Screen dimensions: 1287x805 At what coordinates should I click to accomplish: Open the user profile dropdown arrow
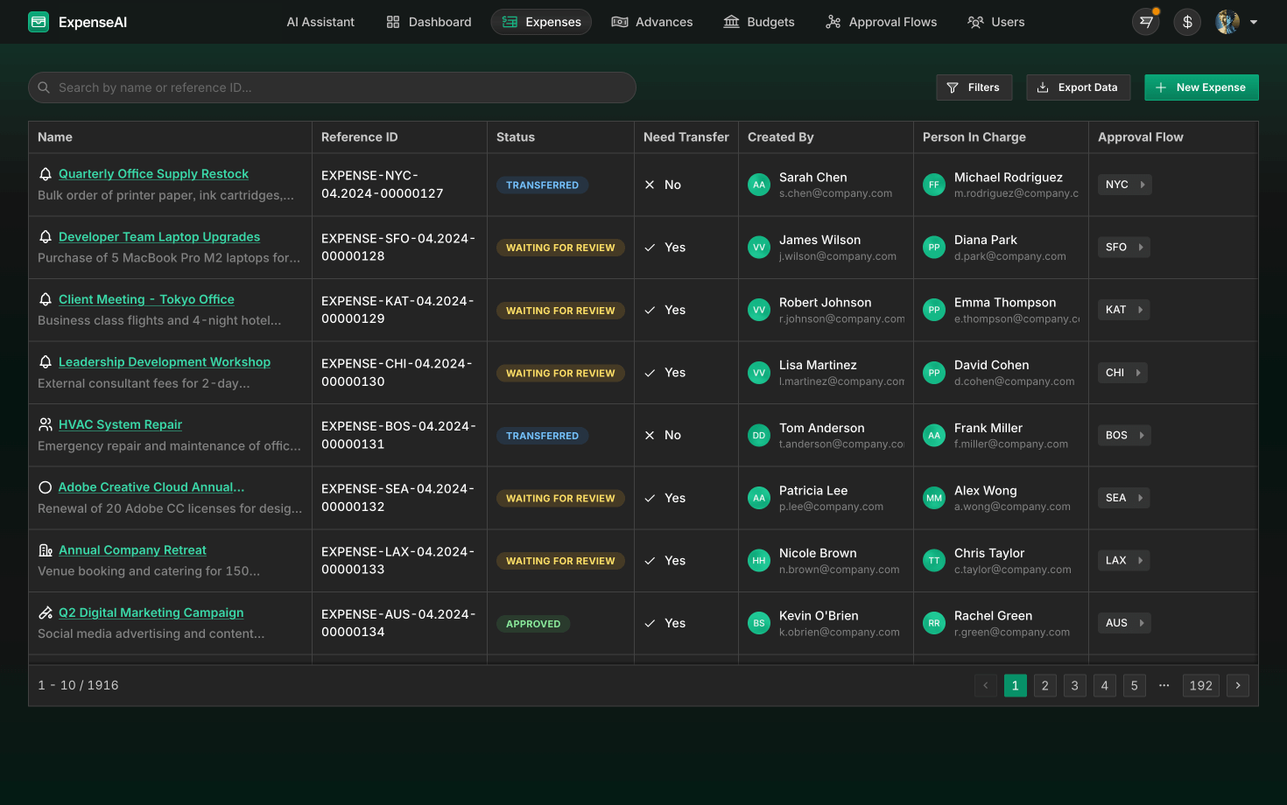1254,22
